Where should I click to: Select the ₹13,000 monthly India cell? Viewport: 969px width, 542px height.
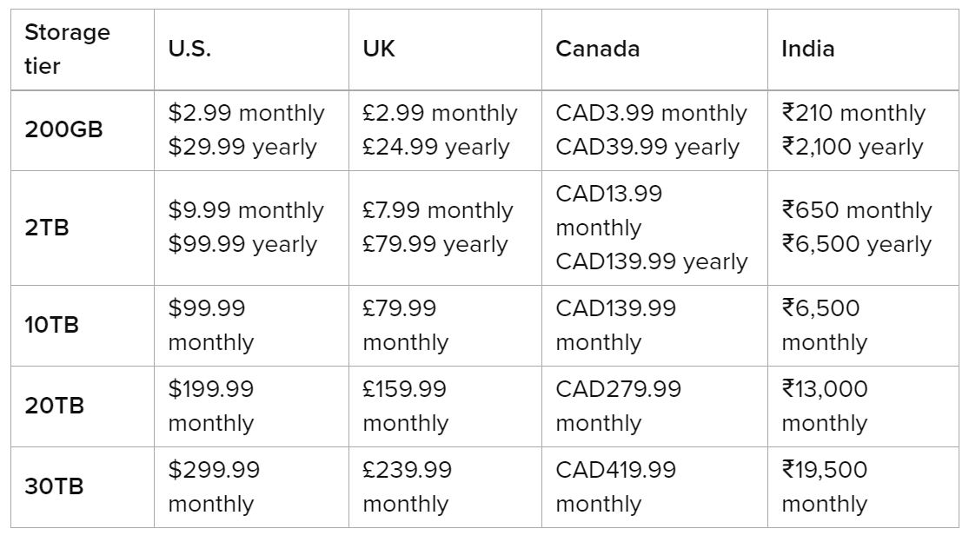click(x=824, y=406)
